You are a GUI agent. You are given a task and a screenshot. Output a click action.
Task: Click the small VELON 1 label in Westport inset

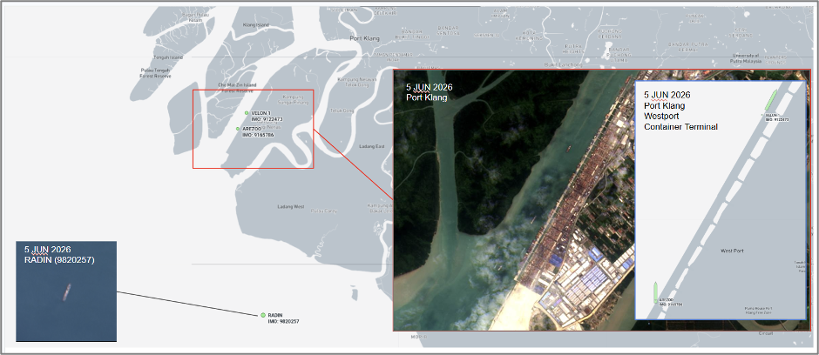click(772, 114)
